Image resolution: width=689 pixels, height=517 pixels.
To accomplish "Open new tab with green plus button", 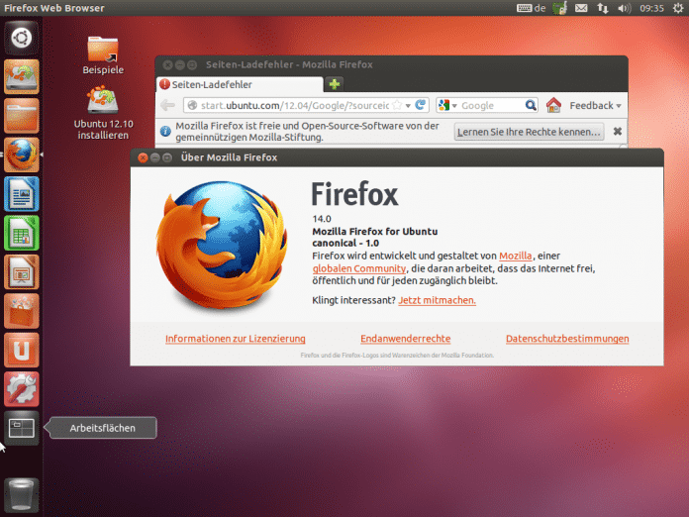I will click(x=335, y=84).
